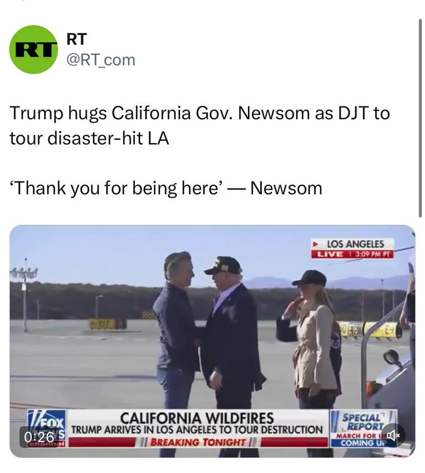The height and width of the screenshot is (473, 425).
Task: Open the RT display name
Action: click(76, 39)
